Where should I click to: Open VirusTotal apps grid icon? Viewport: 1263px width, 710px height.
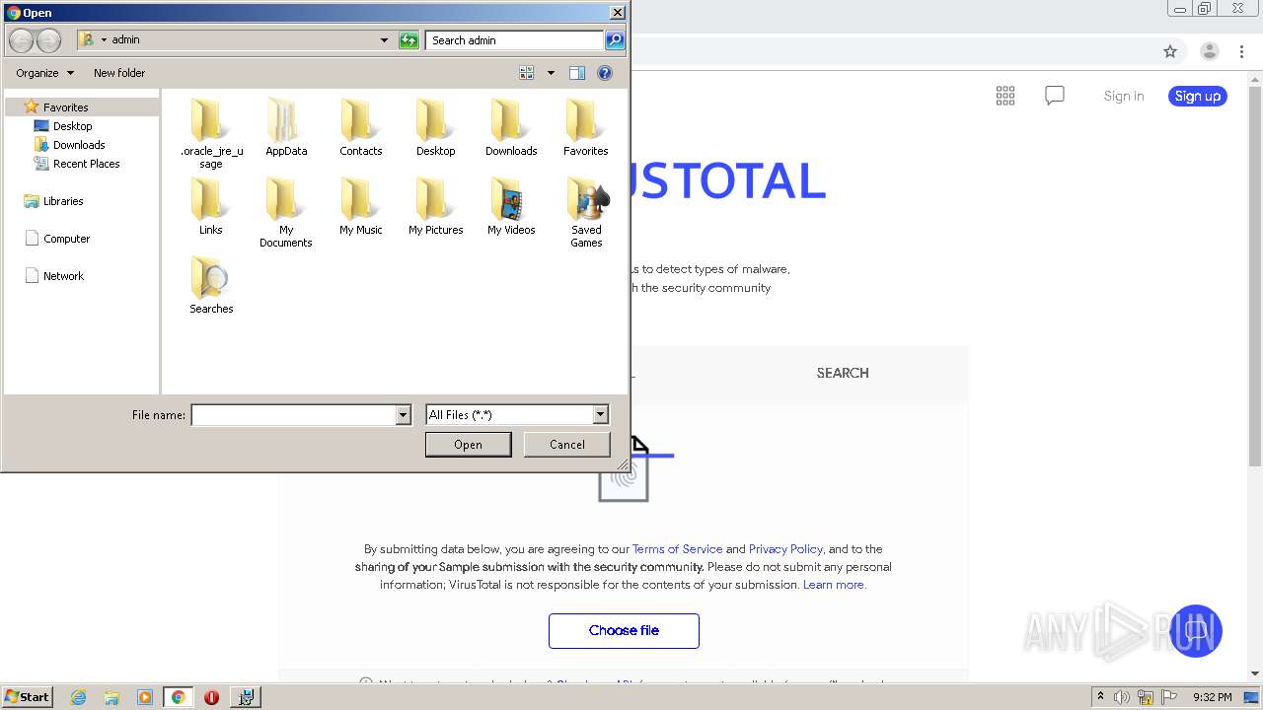pyautogui.click(x=1005, y=96)
